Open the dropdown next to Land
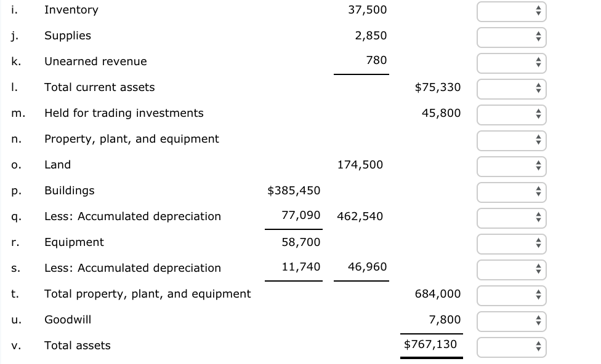Image resolution: width=601 pixels, height=364 pixels. [x=510, y=167]
